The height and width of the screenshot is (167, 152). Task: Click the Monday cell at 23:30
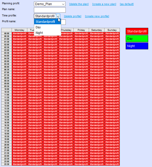coord(19,164)
